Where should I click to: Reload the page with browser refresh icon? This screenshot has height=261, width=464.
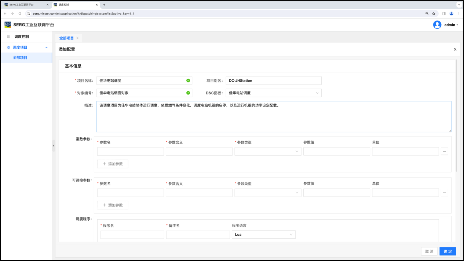point(20,14)
